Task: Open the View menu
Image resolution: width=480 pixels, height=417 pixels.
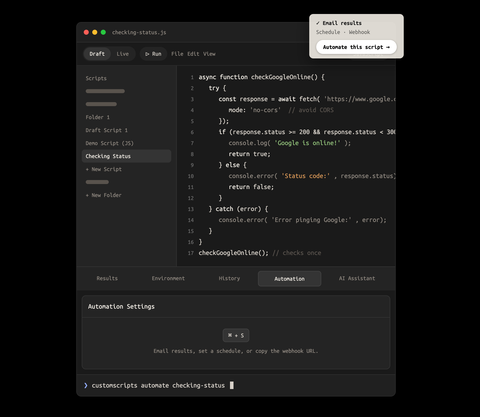Action: (x=209, y=54)
